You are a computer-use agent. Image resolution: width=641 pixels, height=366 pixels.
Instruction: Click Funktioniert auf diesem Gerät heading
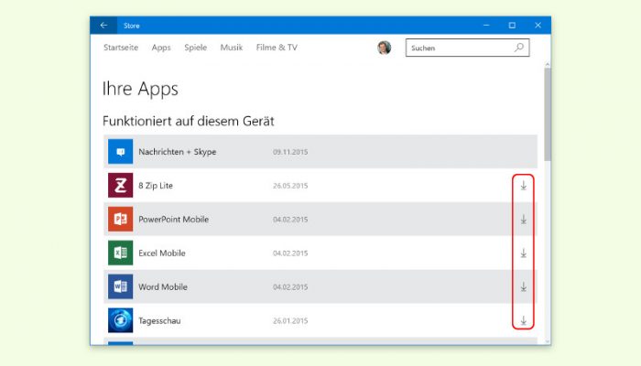[x=188, y=121]
